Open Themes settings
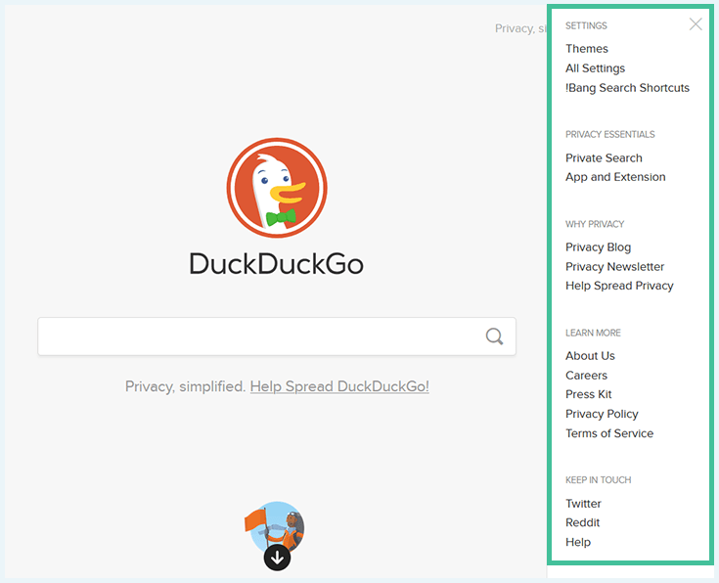 [x=587, y=49]
